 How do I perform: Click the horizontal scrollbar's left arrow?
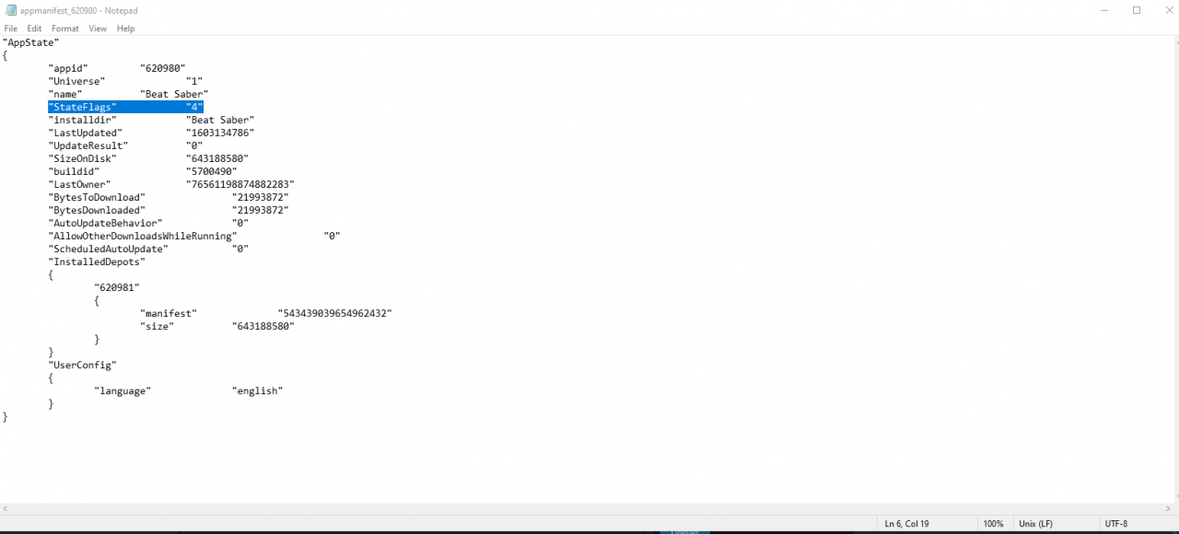[6, 508]
